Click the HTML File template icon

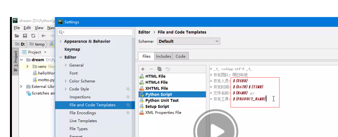pyautogui.click(x=142, y=76)
